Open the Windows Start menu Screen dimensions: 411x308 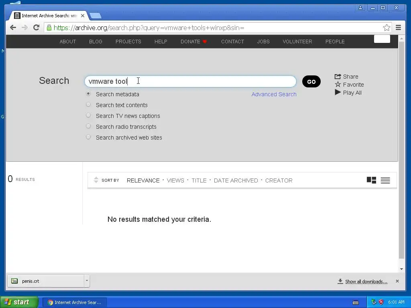19,302
